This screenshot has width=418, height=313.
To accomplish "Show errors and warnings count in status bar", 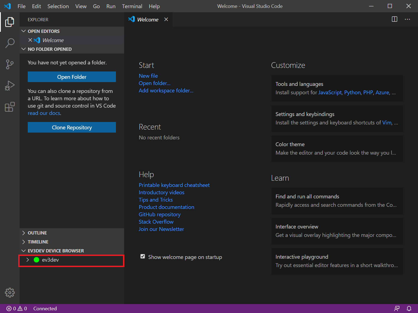I will [x=17, y=308].
